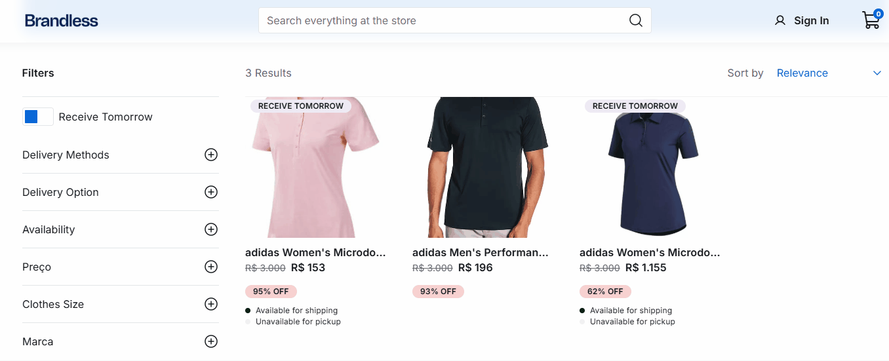Click the Sign In link

click(811, 20)
